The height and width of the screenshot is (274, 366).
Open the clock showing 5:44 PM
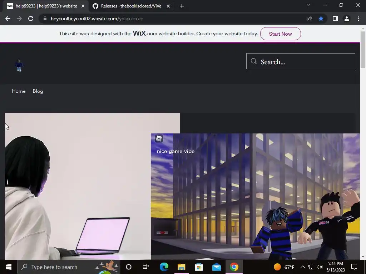pos(336,267)
